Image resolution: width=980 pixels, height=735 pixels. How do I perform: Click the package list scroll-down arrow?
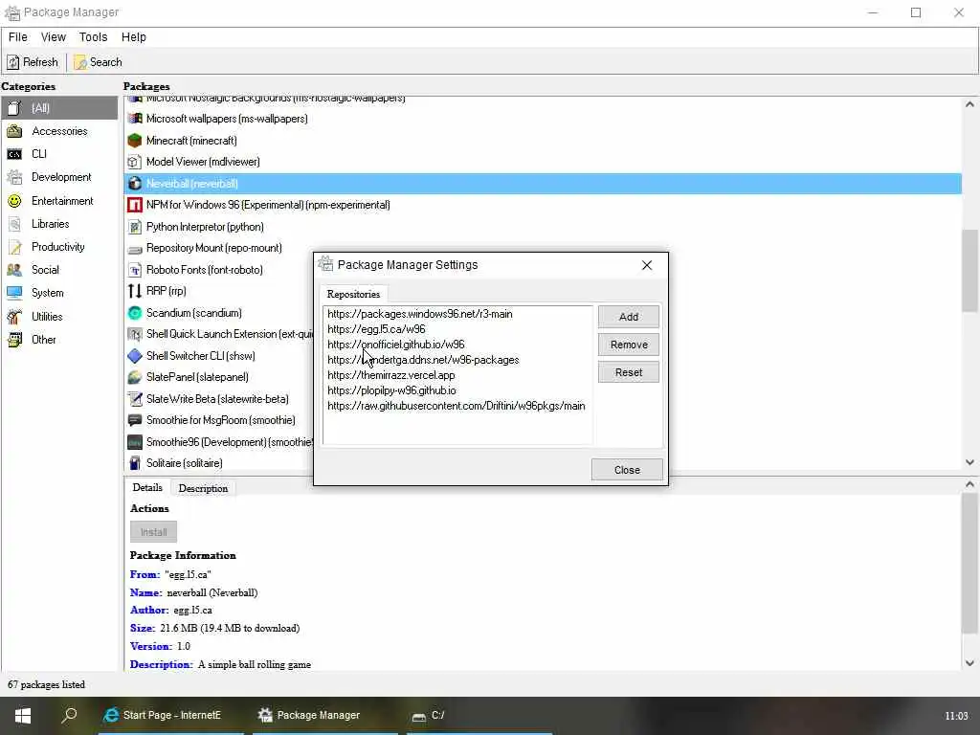tap(969, 462)
